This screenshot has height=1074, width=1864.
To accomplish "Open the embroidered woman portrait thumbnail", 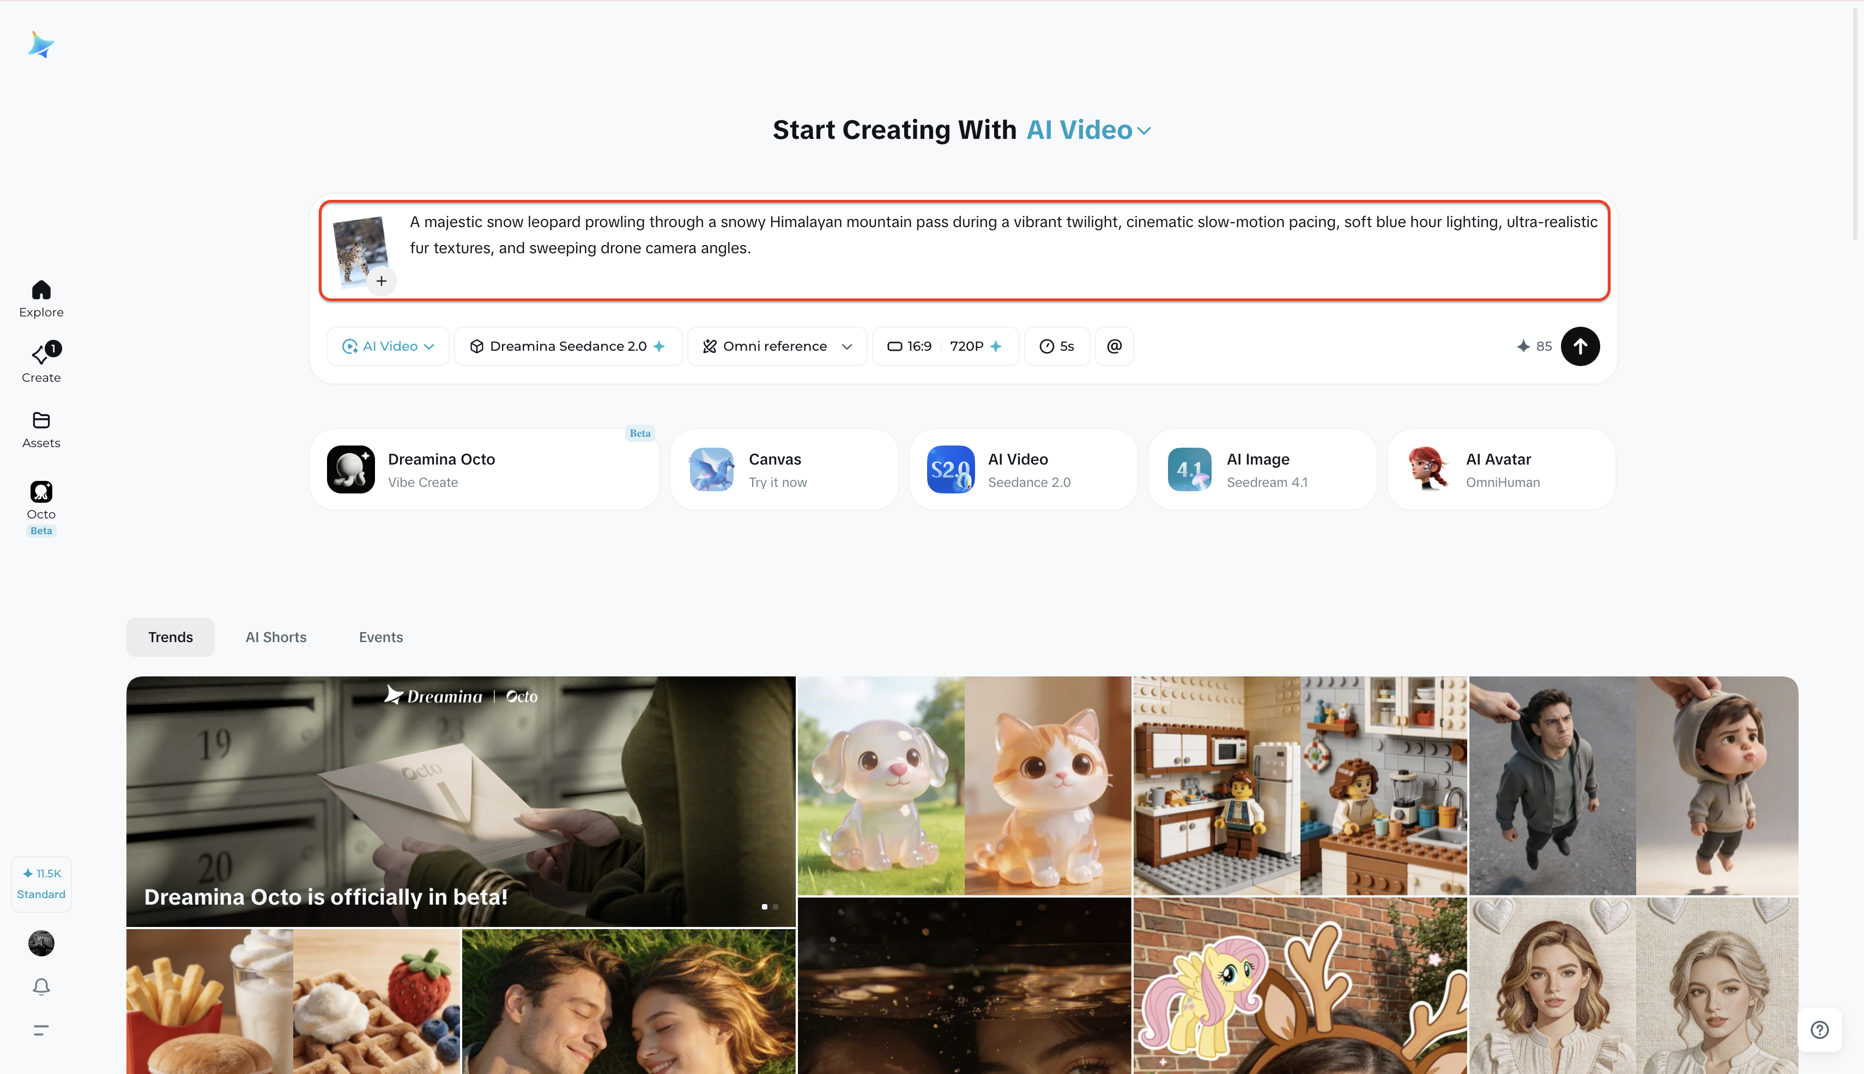I will (1633, 986).
